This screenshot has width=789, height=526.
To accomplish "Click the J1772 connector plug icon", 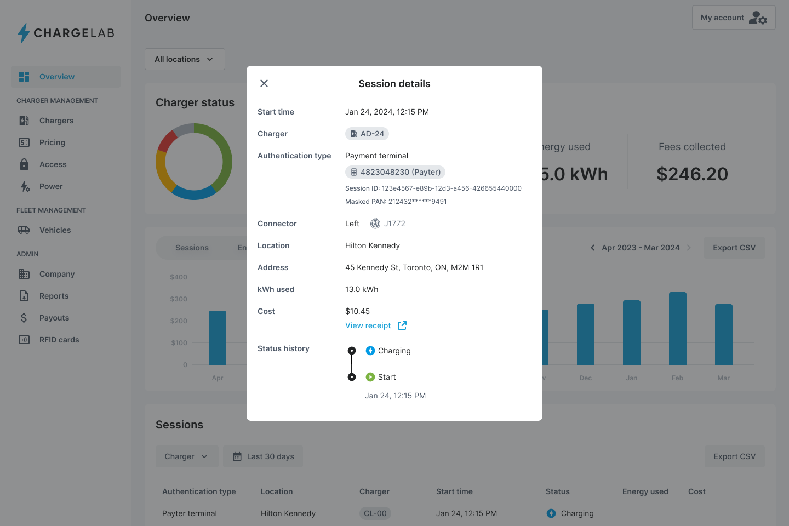I will click(x=375, y=224).
